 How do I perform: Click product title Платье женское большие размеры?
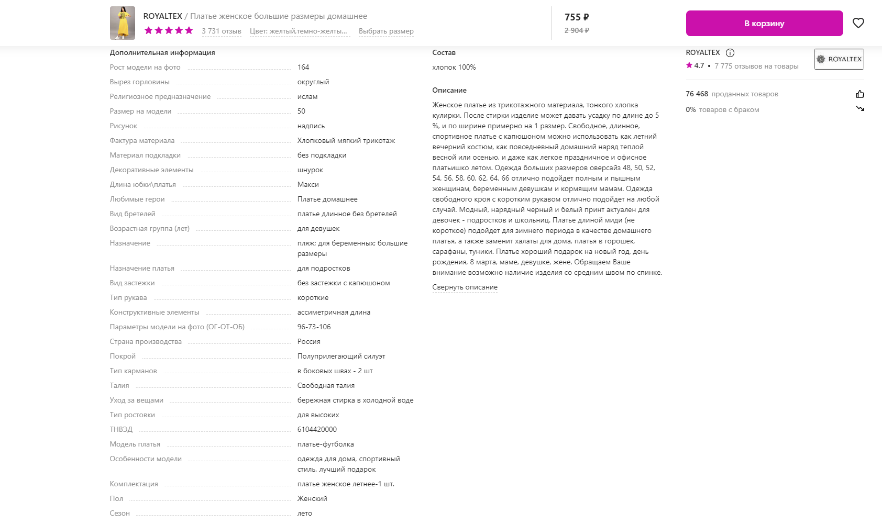pyautogui.click(x=279, y=16)
